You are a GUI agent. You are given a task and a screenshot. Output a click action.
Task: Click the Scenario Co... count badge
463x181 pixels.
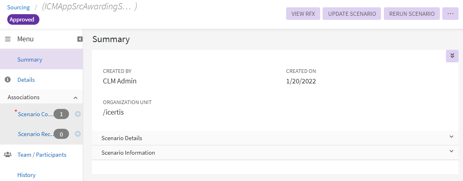pos(61,114)
